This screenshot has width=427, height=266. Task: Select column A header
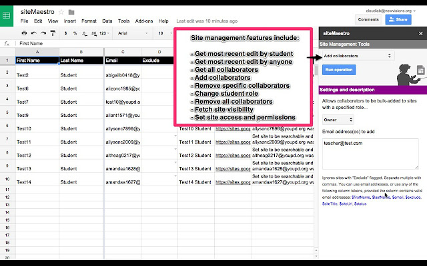(37, 52)
